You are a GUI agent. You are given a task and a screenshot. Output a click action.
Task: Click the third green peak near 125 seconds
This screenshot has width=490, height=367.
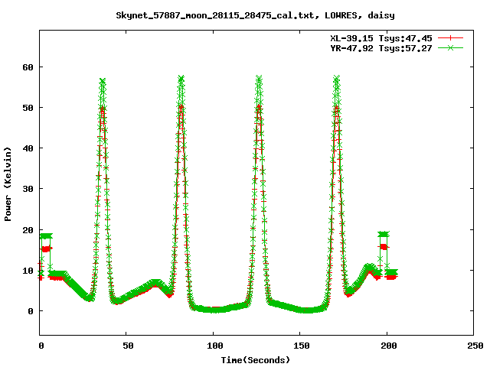tap(259, 78)
